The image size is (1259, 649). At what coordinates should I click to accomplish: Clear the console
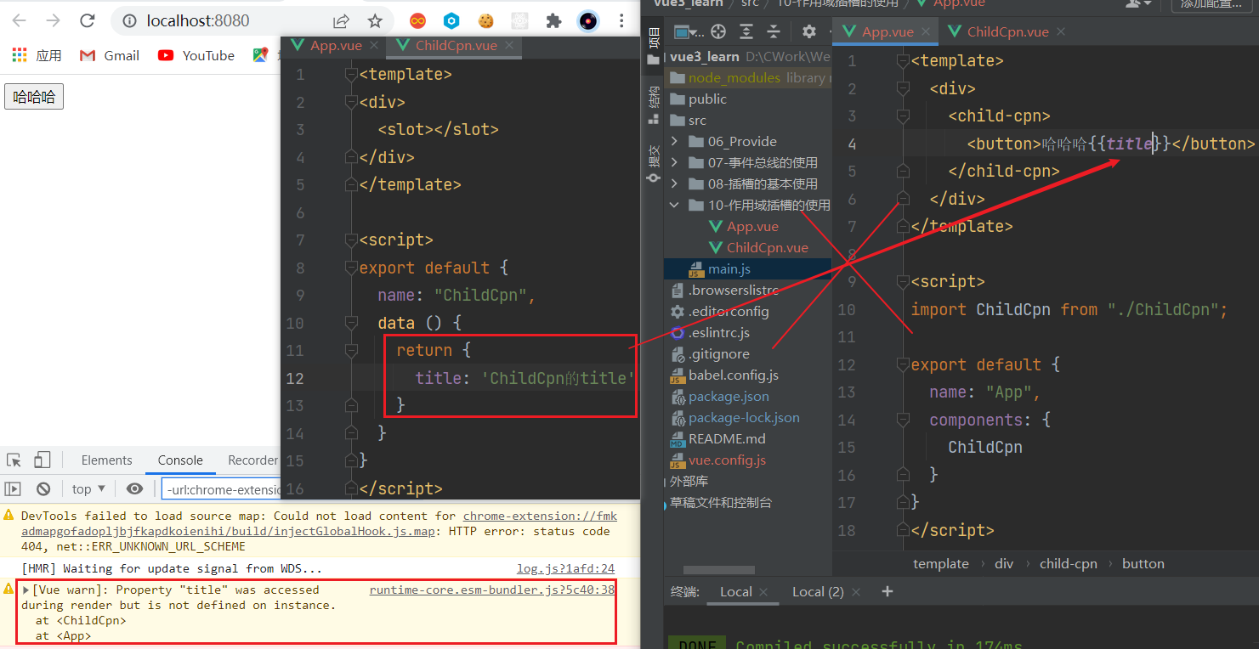[43, 488]
